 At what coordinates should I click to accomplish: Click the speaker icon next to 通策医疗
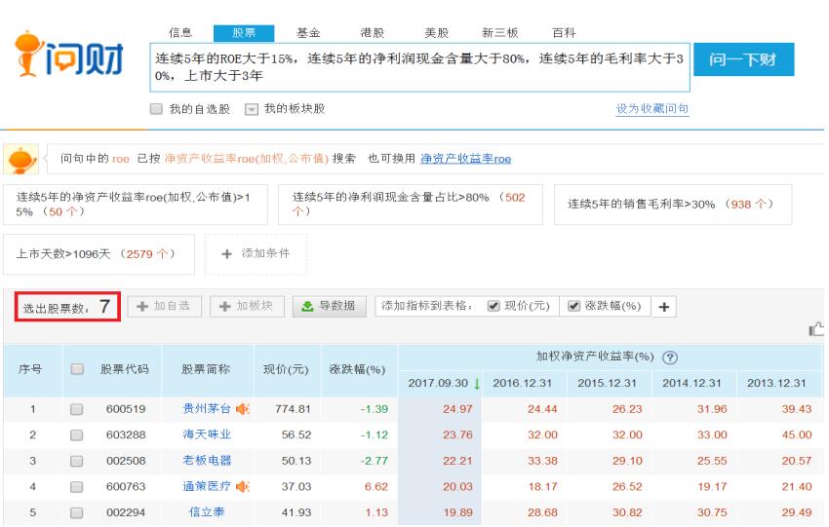[x=243, y=486]
